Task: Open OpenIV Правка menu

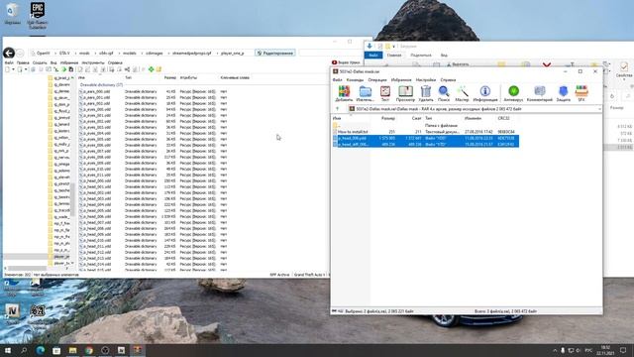Action: pyautogui.click(x=23, y=62)
